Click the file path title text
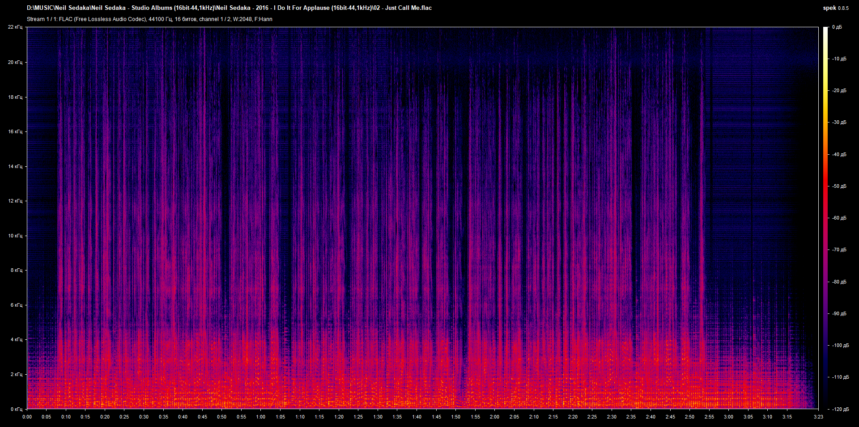 coord(229,8)
